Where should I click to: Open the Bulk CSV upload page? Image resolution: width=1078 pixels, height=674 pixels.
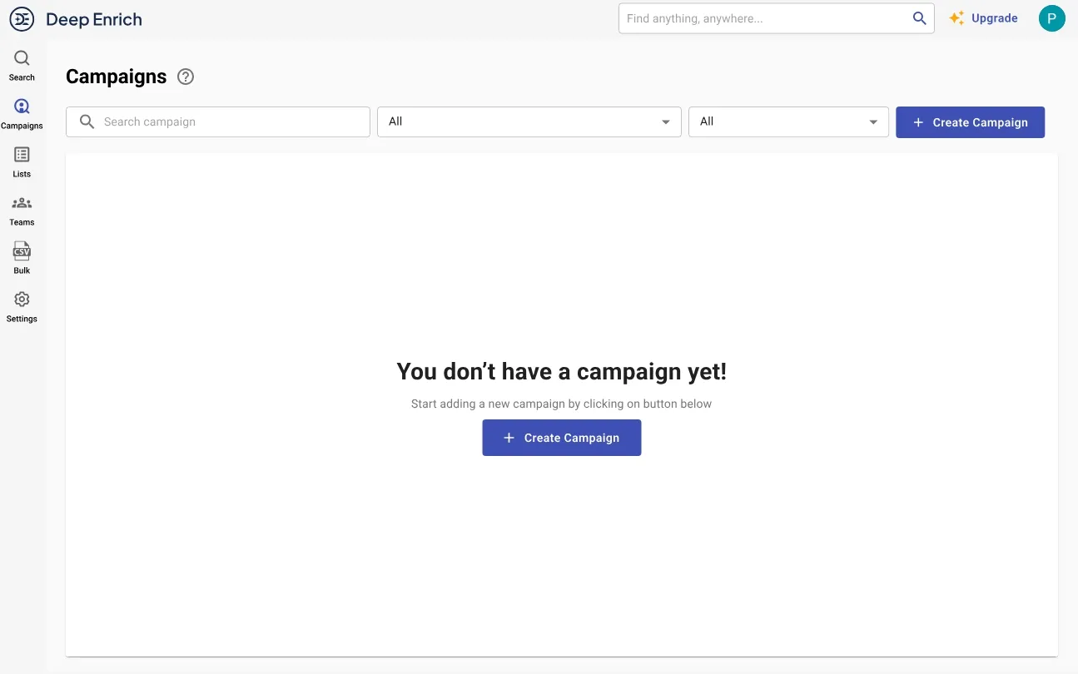click(22, 258)
